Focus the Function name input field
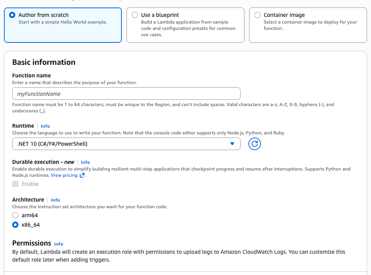Screen dimensions: 371x275 [x=126, y=94]
